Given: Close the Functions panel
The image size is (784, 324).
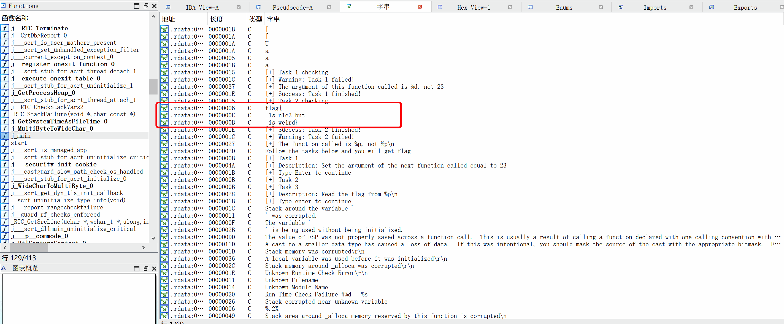Looking at the screenshot, I should [154, 6].
